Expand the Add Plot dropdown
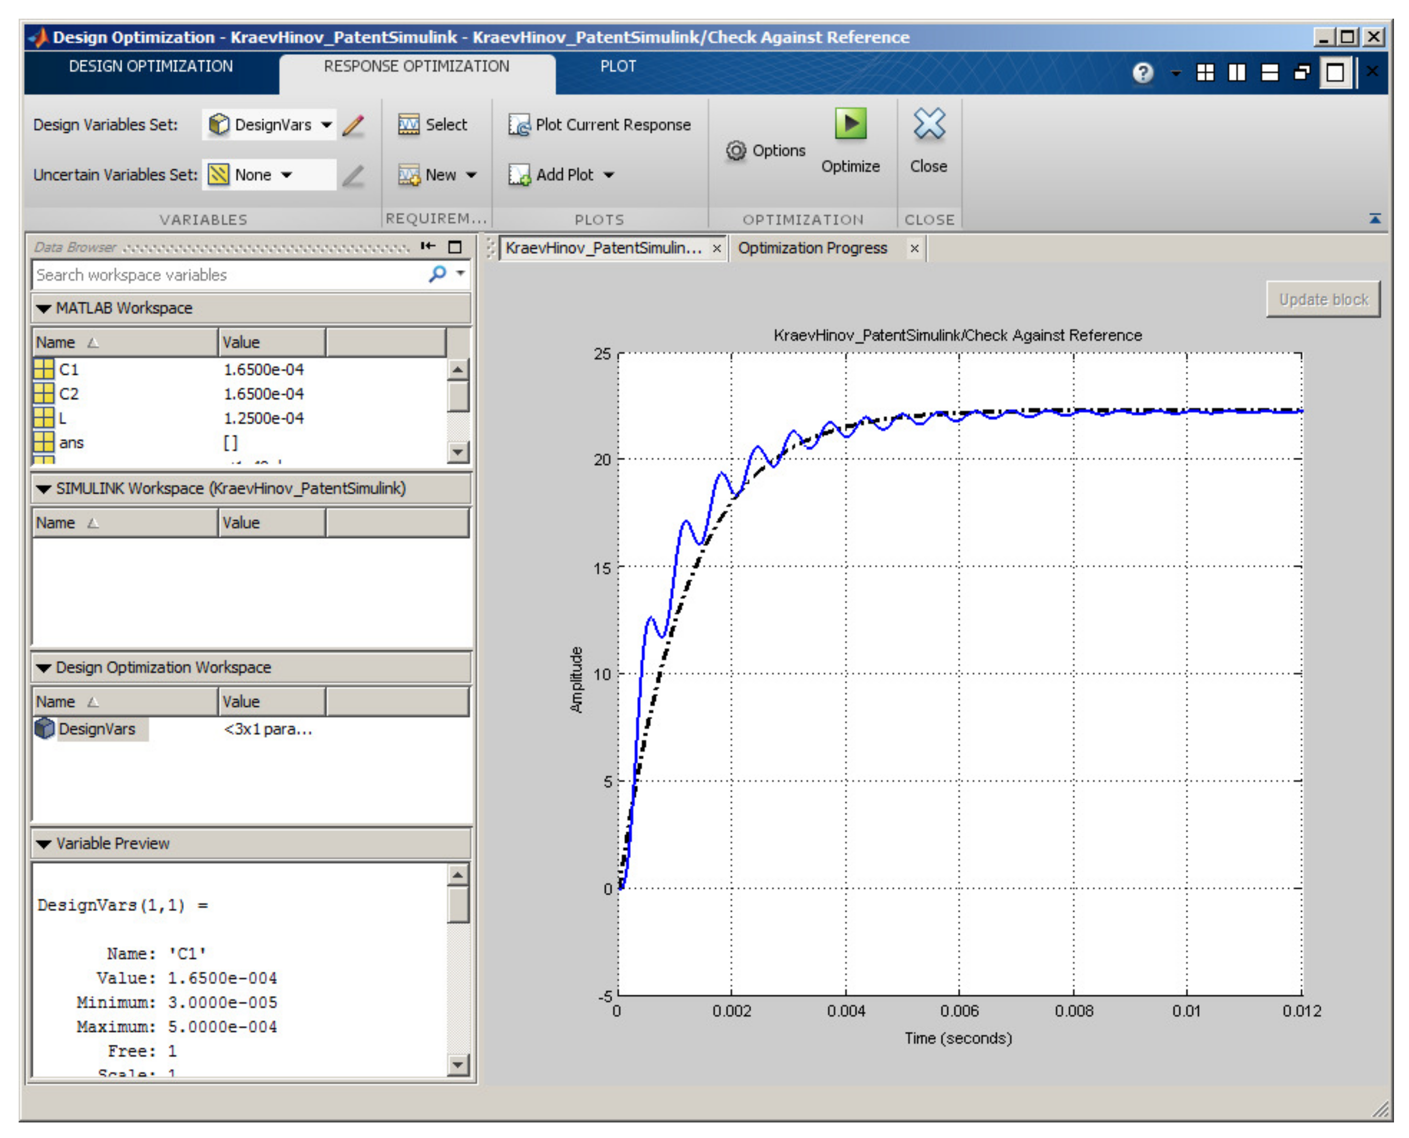Image resolution: width=1409 pixels, height=1138 pixels. coord(609,175)
